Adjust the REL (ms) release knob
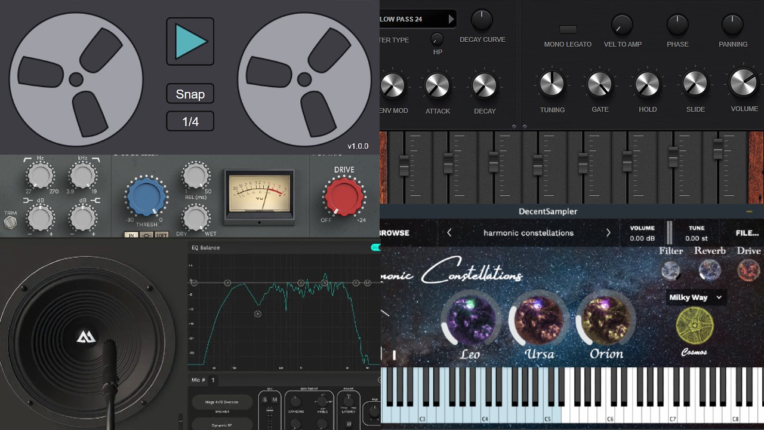 195,176
